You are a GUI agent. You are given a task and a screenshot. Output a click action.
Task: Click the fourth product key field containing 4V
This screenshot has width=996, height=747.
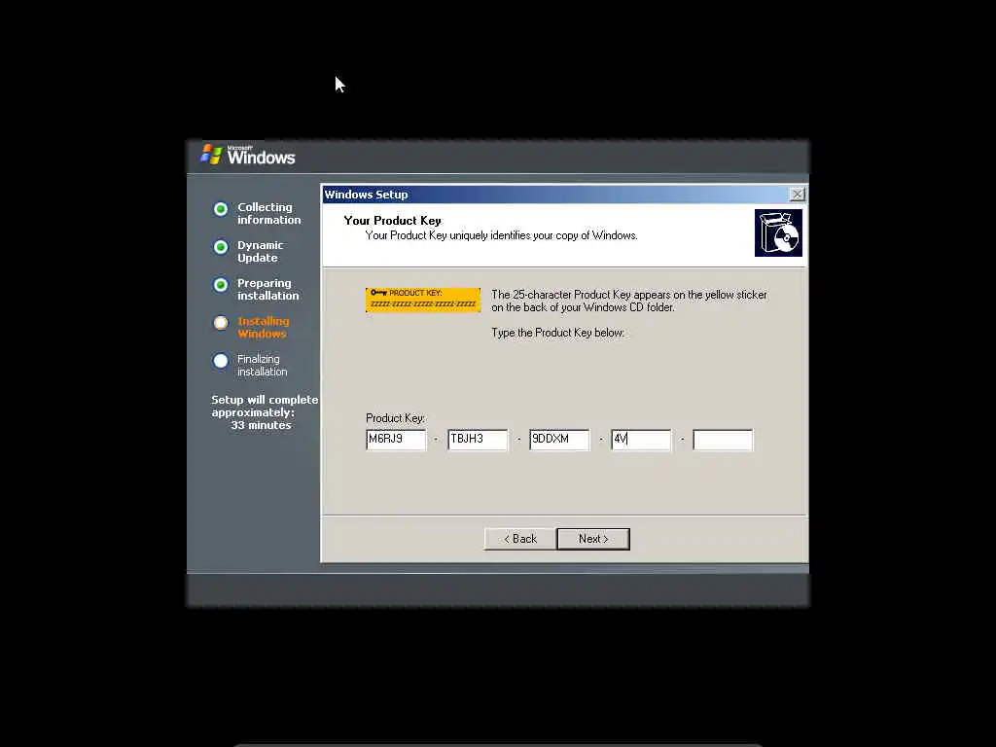pyautogui.click(x=641, y=439)
